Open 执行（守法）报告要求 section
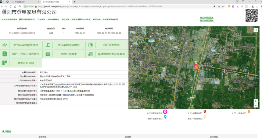 point(21,54)
